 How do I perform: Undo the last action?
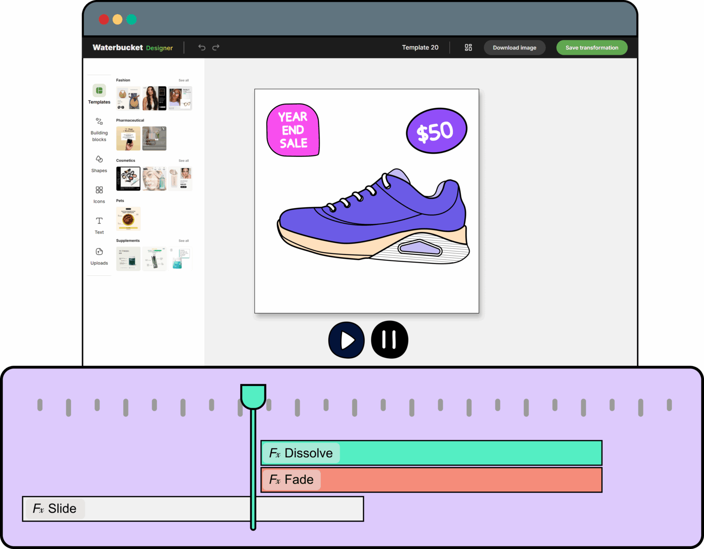click(x=202, y=47)
